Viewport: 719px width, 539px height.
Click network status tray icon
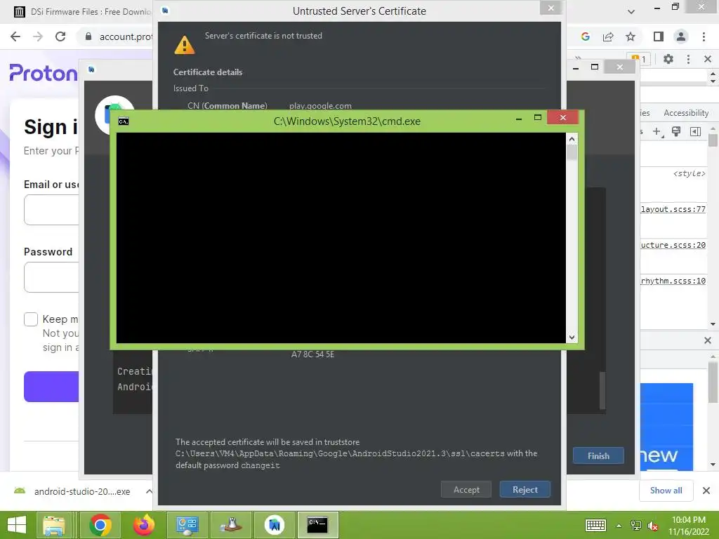(635, 525)
